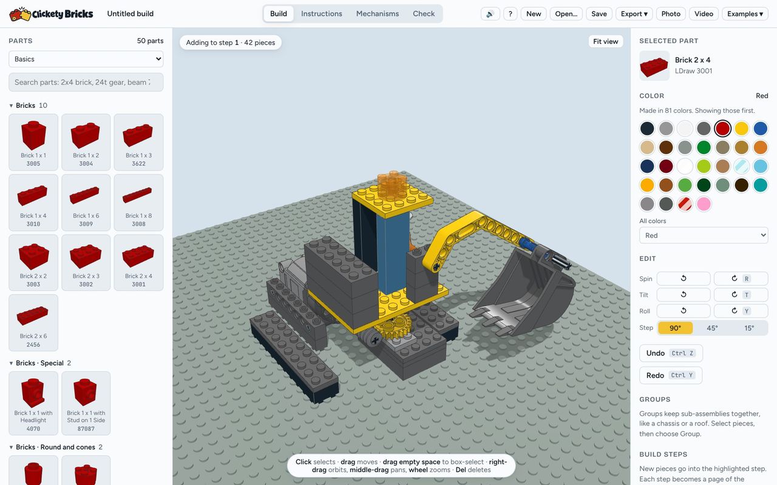Open Photo mode
Viewport: 777px width, 485px height.
coord(671,13)
